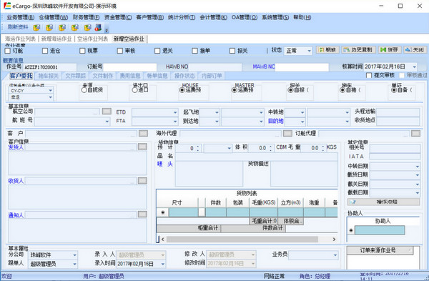
Task: Check the 订舱 progress checkbox
Action: (x=8, y=51)
